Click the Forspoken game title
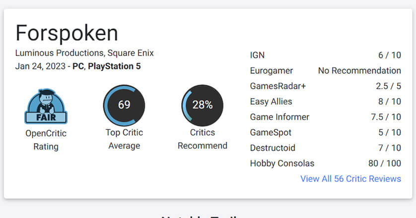 (67, 33)
